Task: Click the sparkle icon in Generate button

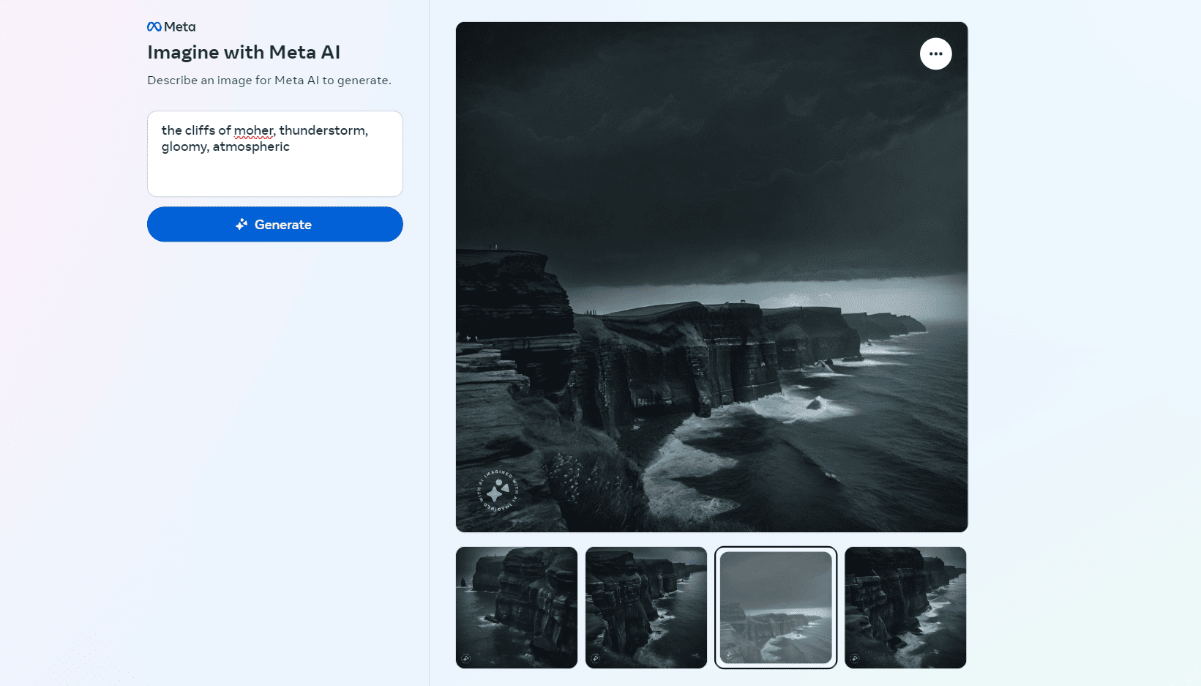Action: click(x=242, y=225)
